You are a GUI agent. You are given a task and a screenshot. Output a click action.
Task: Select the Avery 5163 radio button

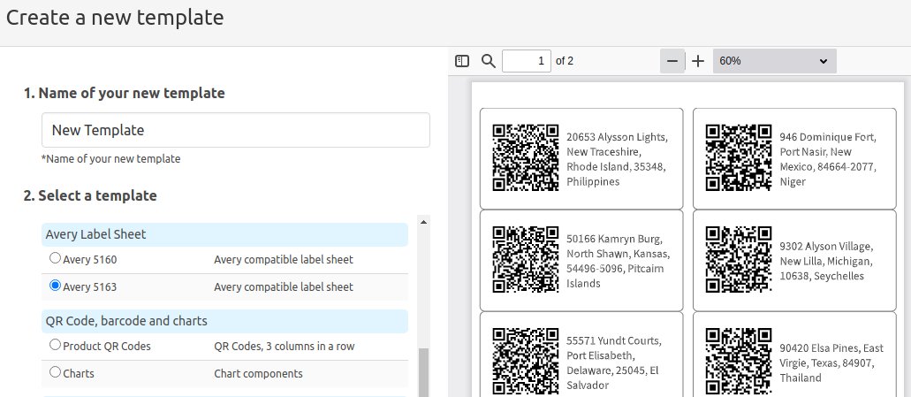[55, 286]
